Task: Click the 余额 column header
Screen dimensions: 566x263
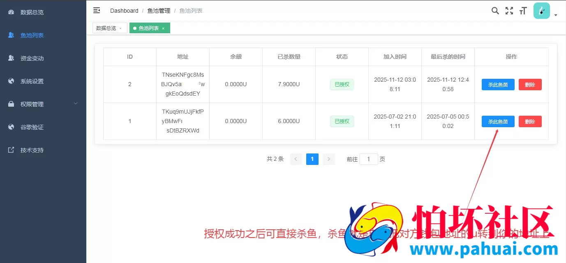Action: pyautogui.click(x=236, y=57)
